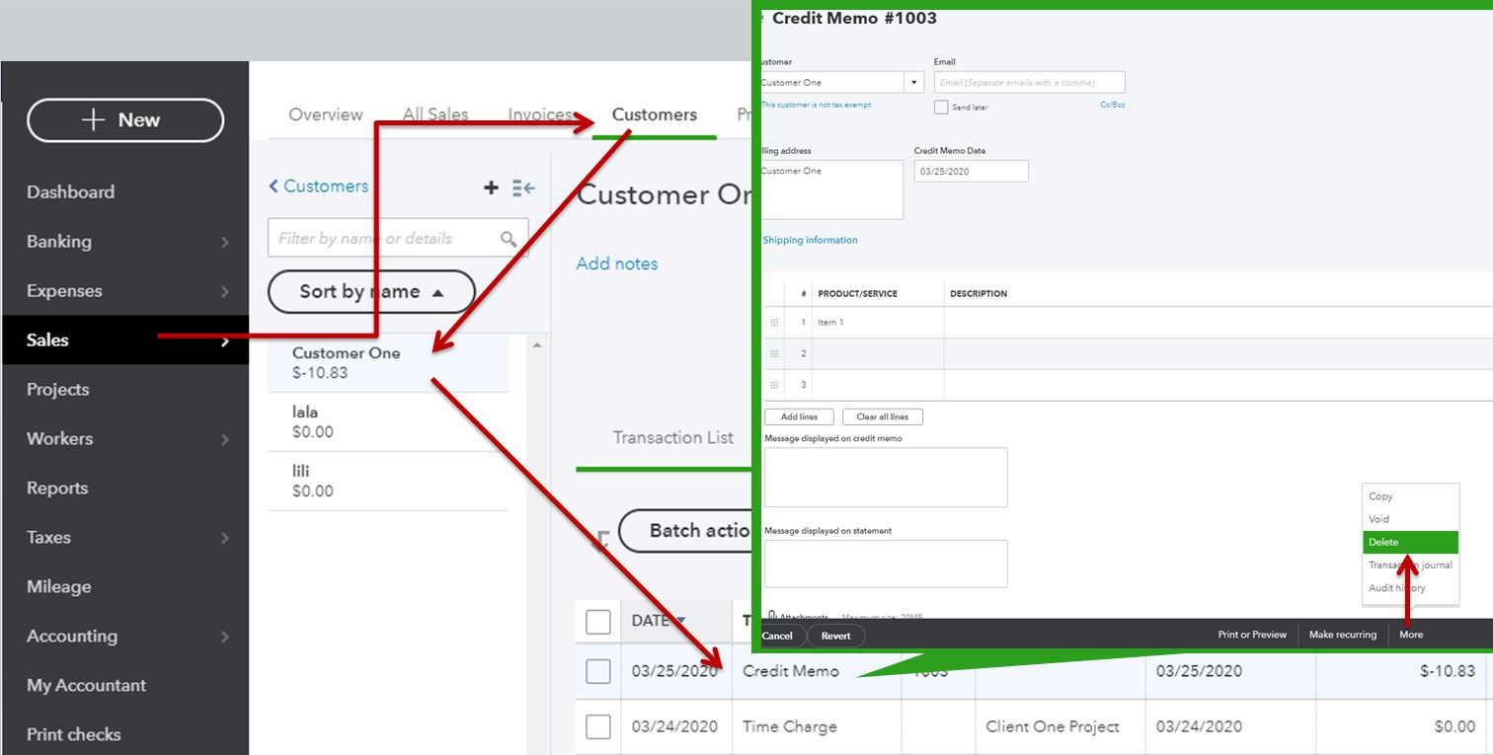The image size is (1493, 755).
Task: Click the Cc/Bcc link
Action: tap(1112, 104)
